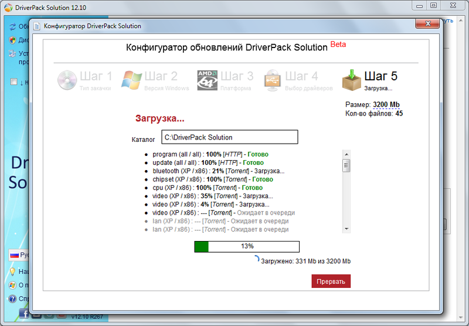Screen dimensions: 469x326
Task: Click the update (all / all) list row
Action: [x=208, y=162]
